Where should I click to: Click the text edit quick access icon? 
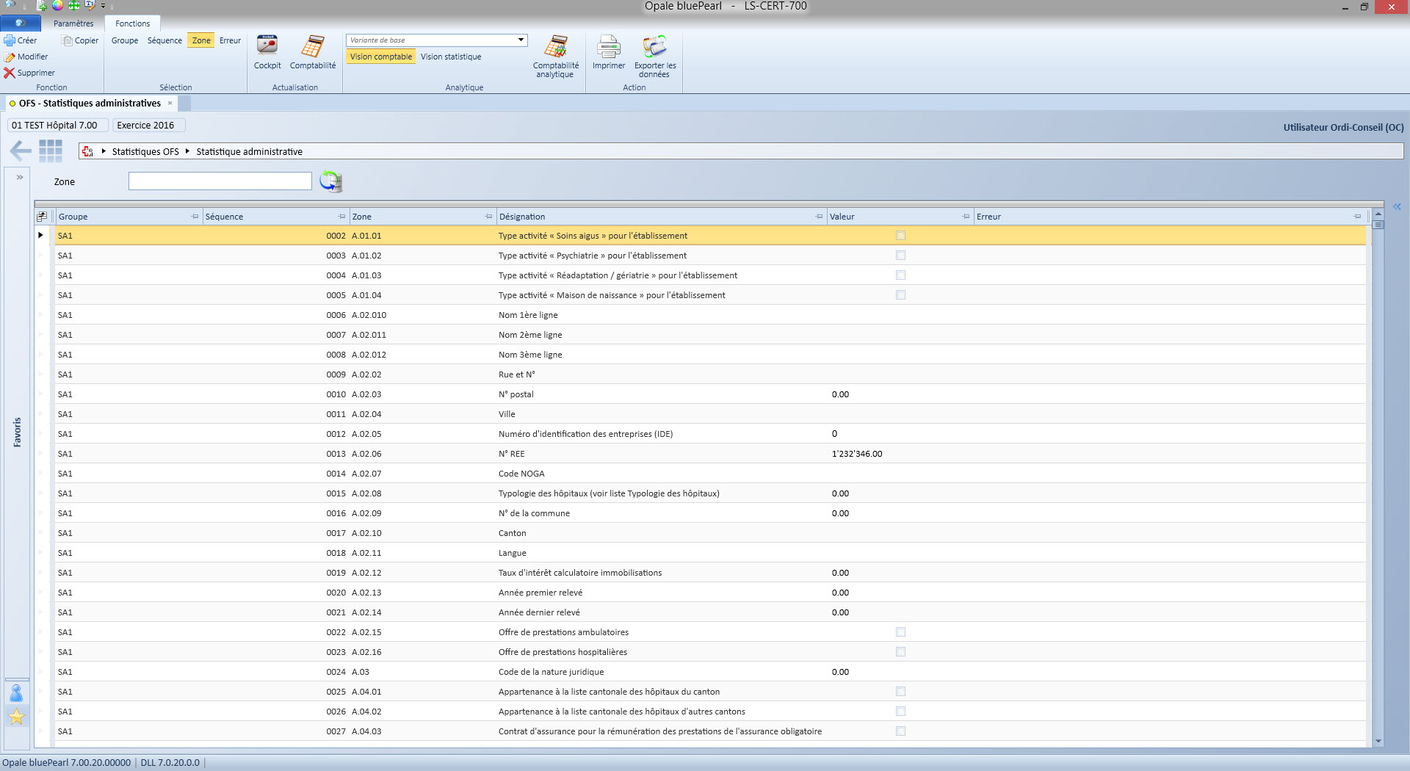(90, 5)
